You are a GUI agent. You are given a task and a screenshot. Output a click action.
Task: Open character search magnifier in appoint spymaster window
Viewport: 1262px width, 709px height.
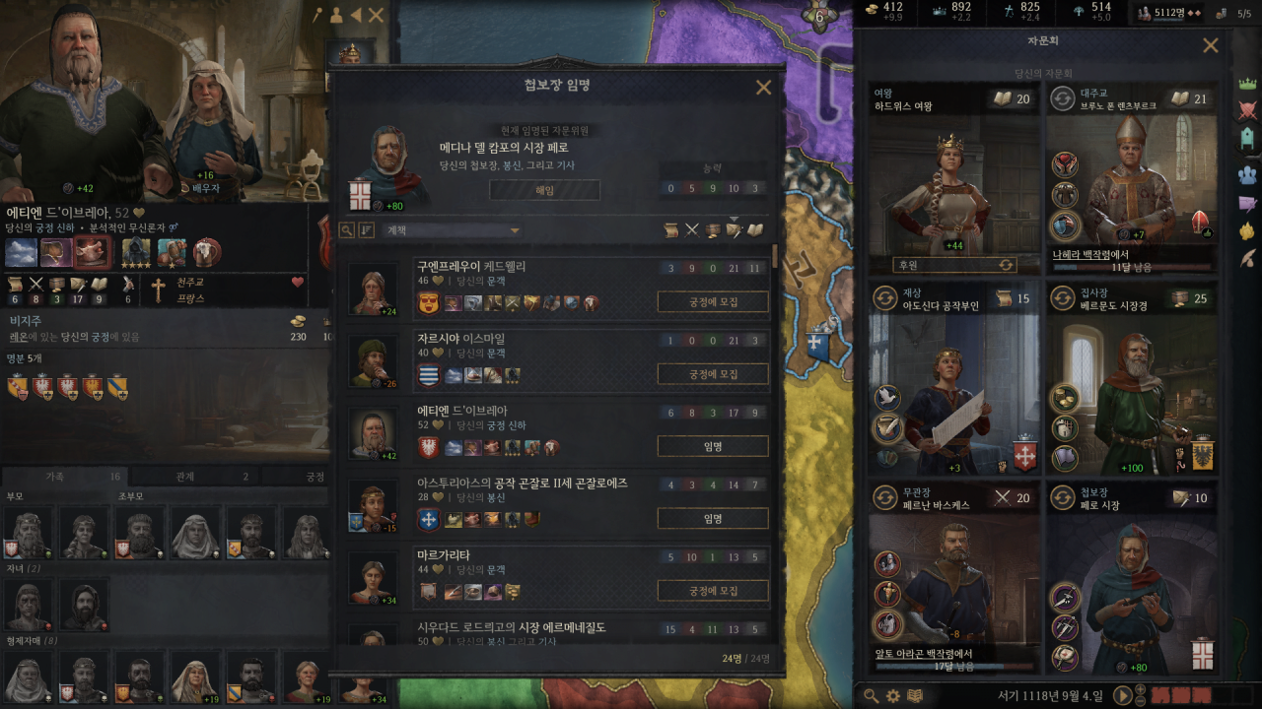tap(347, 230)
